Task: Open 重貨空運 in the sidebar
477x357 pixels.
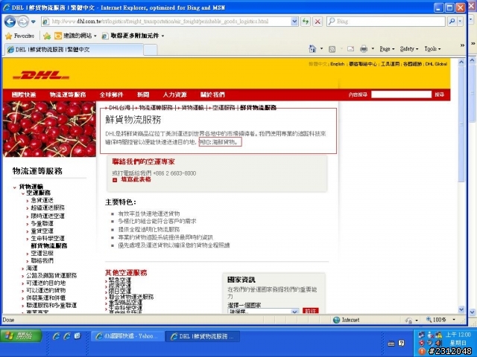Action: (x=42, y=231)
